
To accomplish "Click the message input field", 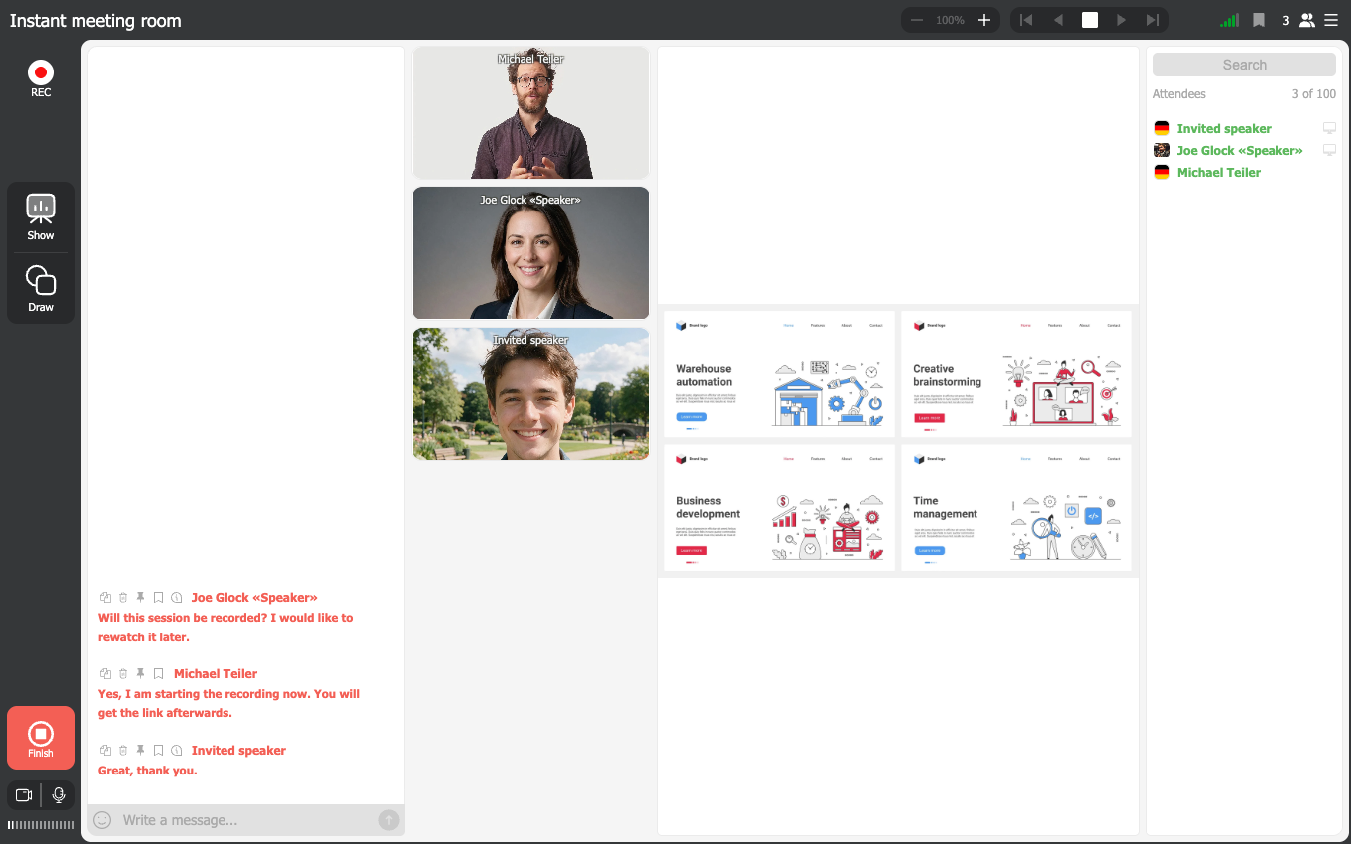I will coord(246,820).
